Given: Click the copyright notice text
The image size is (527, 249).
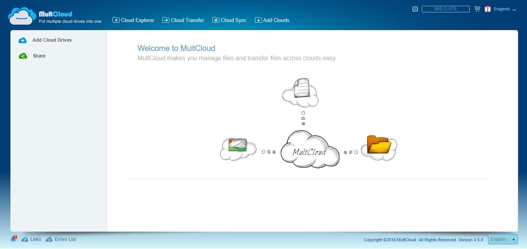Looking at the screenshot, I should 423,240.
